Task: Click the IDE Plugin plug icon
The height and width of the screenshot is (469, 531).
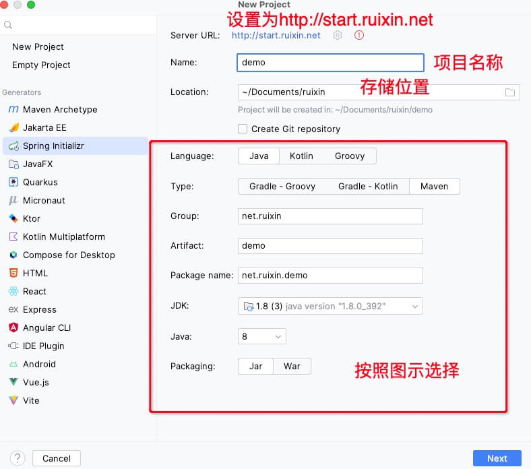Action: point(13,346)
